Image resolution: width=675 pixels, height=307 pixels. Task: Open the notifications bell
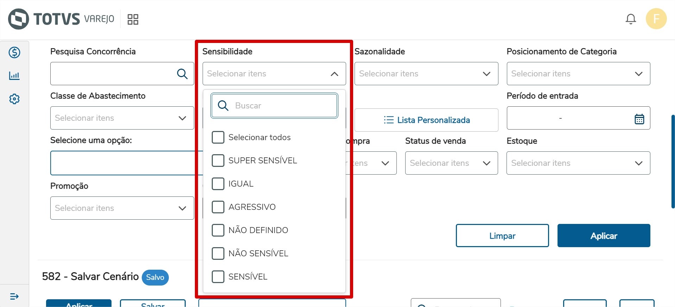631,19
